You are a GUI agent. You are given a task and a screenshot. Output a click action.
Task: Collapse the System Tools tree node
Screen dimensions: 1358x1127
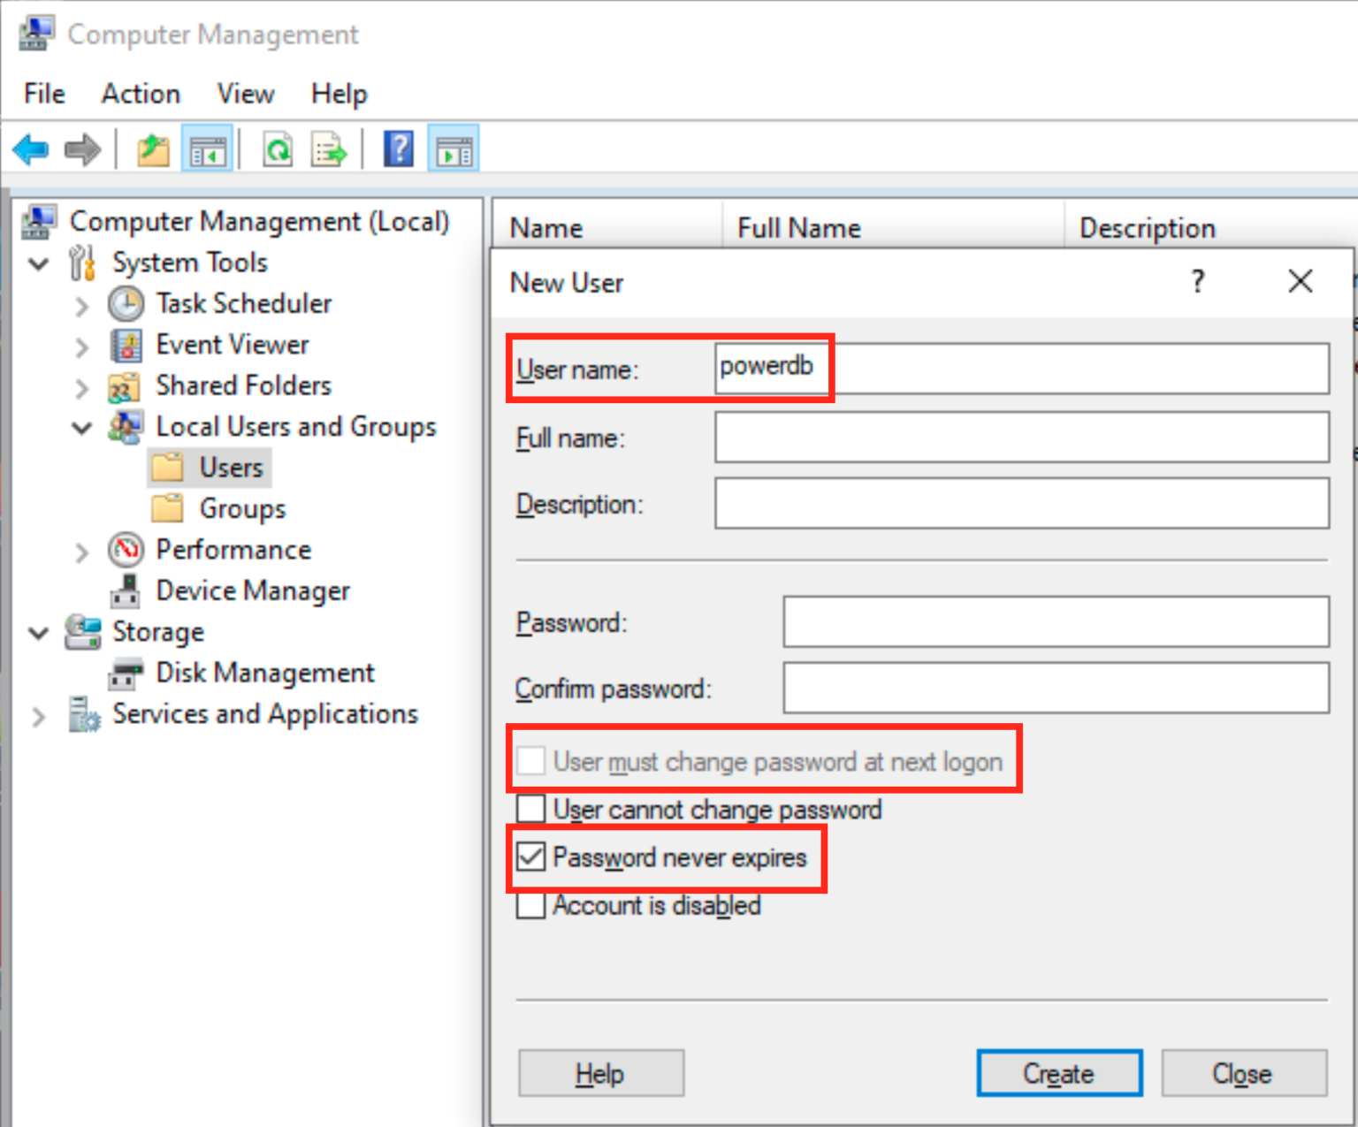pyautogui.click(x=37, y=263)
